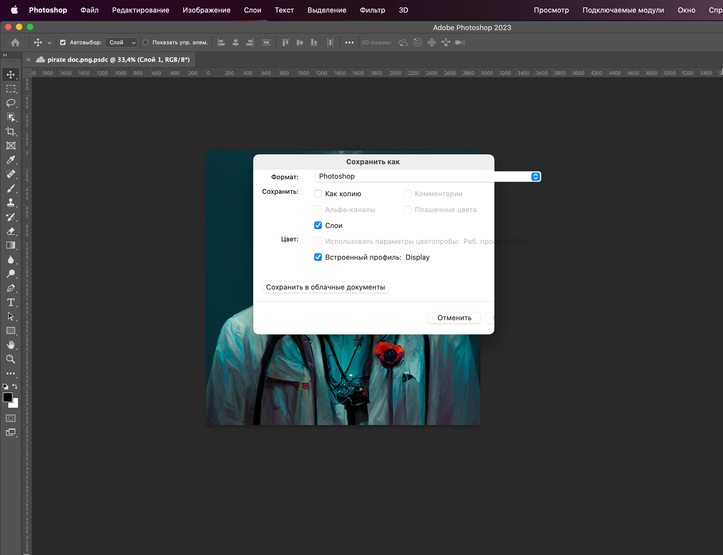Click the Отменить button
The image size is (723, 555).
[x=454, y=318]
